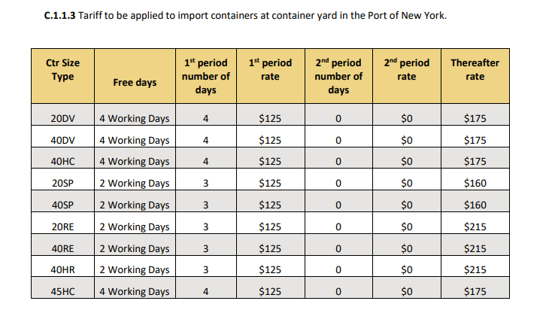Click the "2nd period rate" column header
The width and height of the screenshot is (546, 310).
407,70
